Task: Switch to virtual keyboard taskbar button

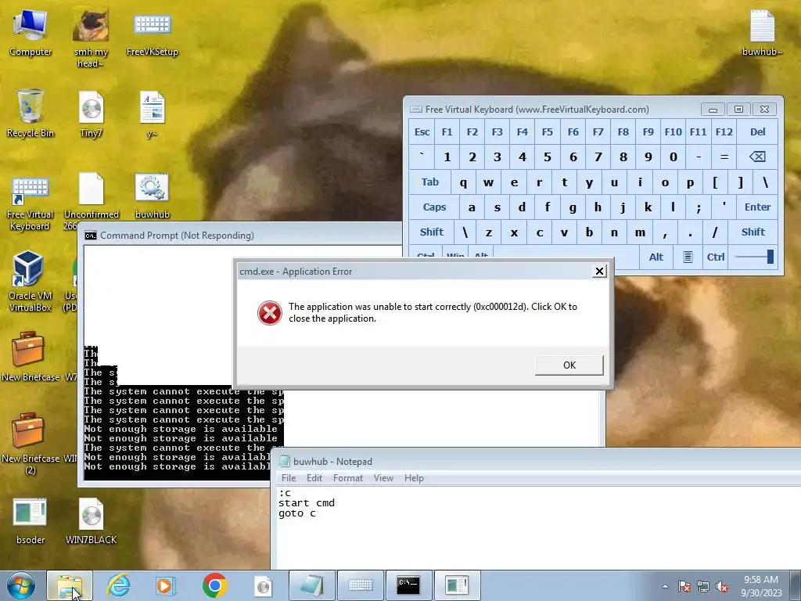Action: pyautogui.click(x=360, y=585)
